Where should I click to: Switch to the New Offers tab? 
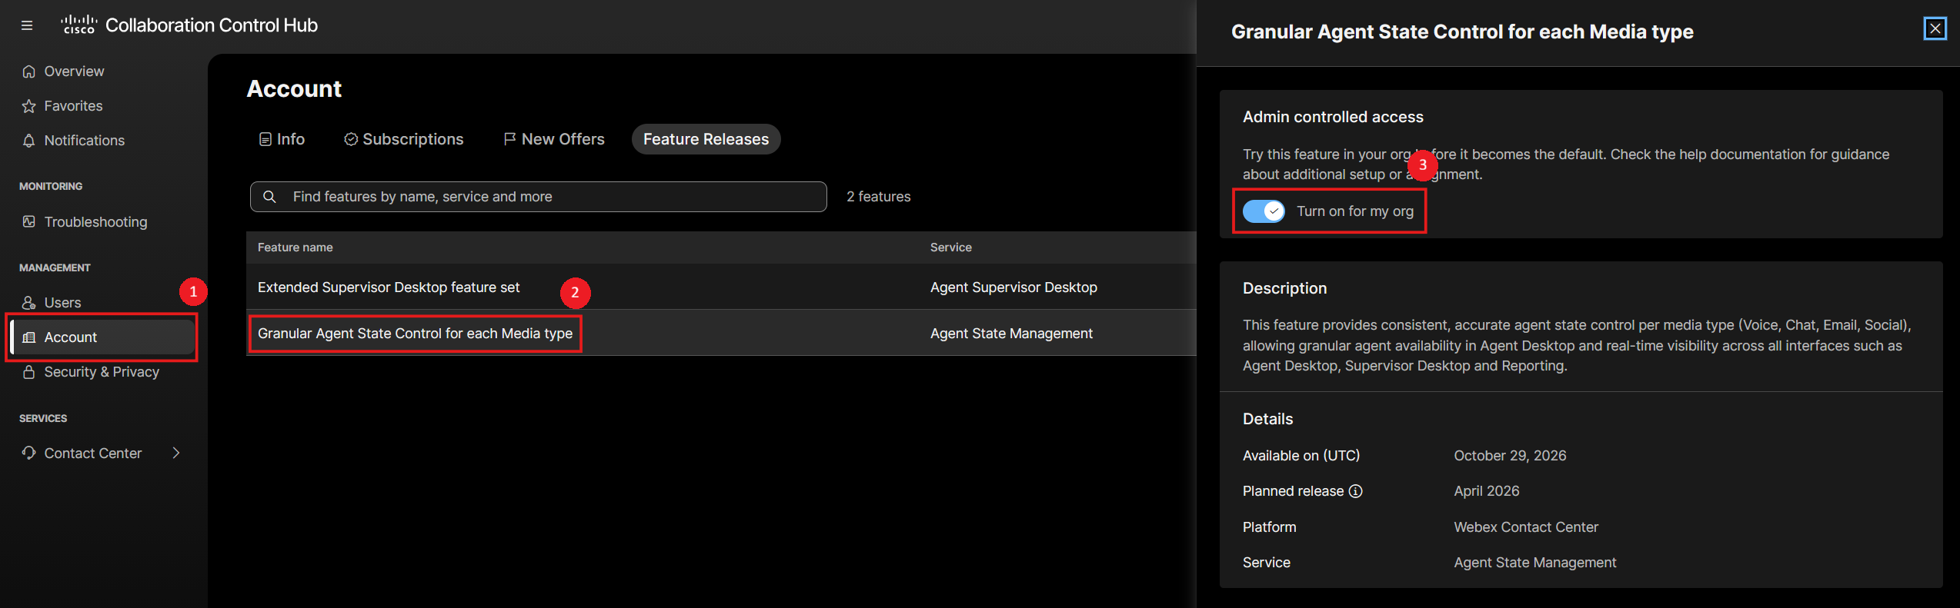554,139
